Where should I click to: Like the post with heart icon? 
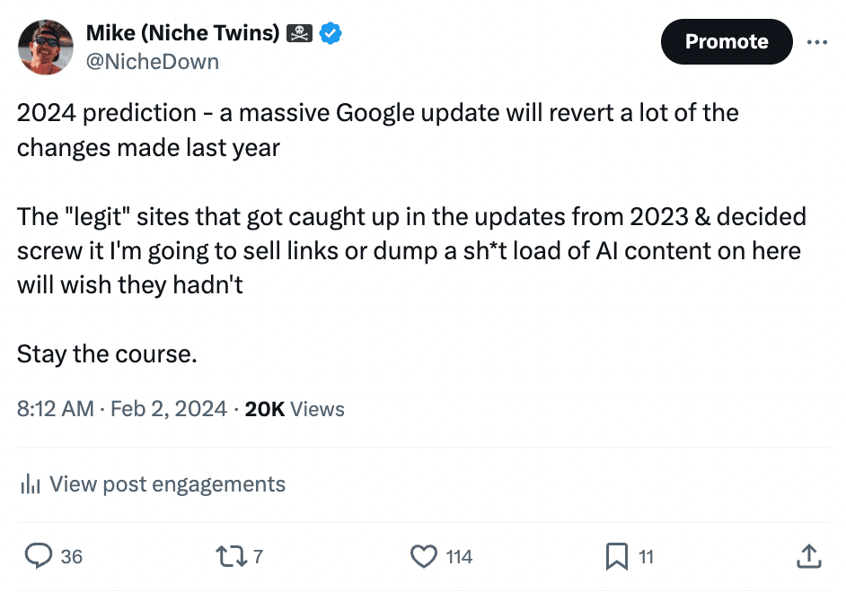[424, 556]
